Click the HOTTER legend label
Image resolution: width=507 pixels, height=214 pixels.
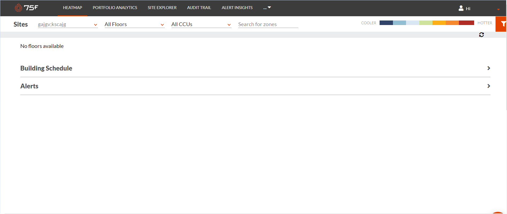485,23
